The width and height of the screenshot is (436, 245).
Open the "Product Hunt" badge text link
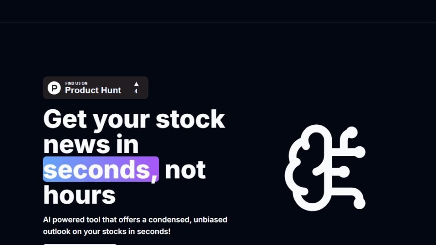pos(93,90)
